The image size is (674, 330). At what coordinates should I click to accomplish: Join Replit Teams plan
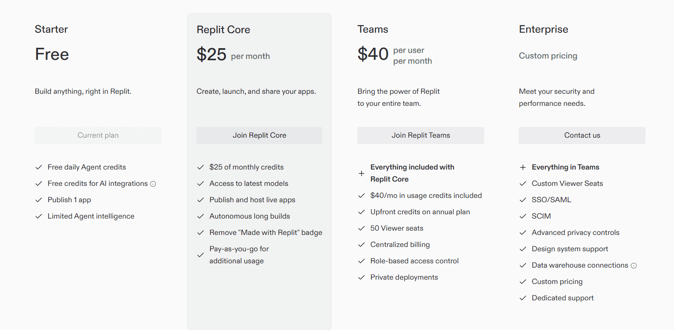pyautogui.click(x=420, y=135)
